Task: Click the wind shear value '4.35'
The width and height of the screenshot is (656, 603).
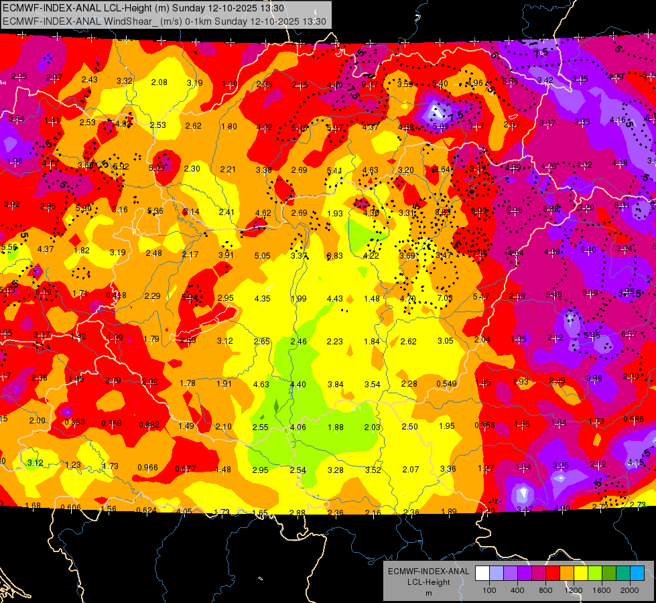Action: point(262,299)
